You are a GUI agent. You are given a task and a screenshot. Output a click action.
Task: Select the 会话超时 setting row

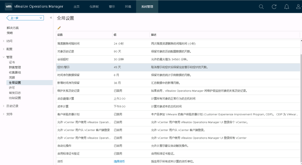click(178, 59)
